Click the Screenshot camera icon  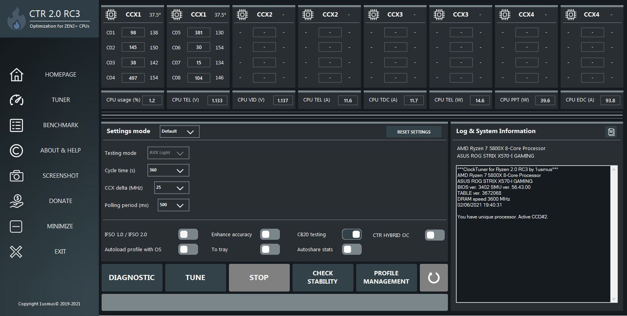[x=16, y=176]
